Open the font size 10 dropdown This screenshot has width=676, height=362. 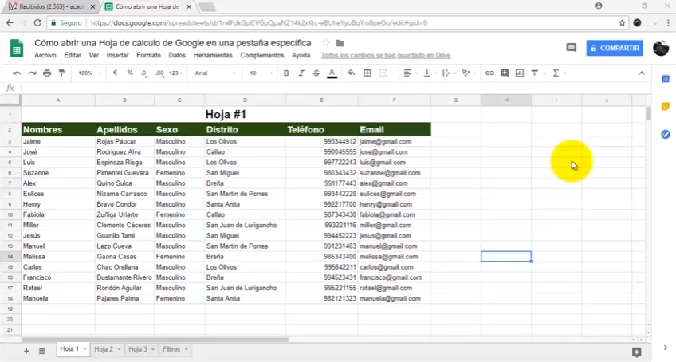pyautogui.click(x=261, y=73)
